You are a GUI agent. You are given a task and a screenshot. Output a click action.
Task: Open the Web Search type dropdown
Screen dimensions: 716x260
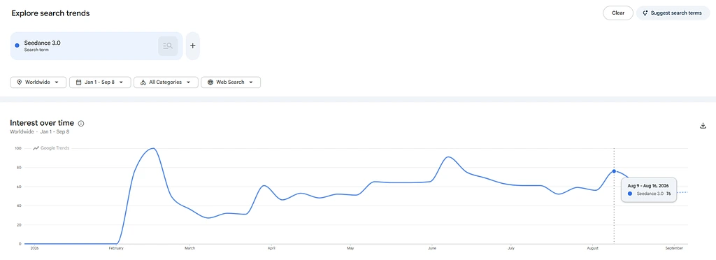231,82
